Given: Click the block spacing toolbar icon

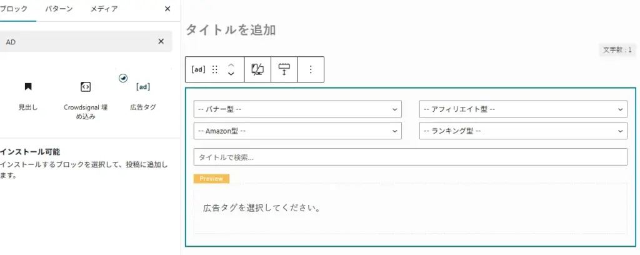Looking at the screenshot, I should [284, 69].
